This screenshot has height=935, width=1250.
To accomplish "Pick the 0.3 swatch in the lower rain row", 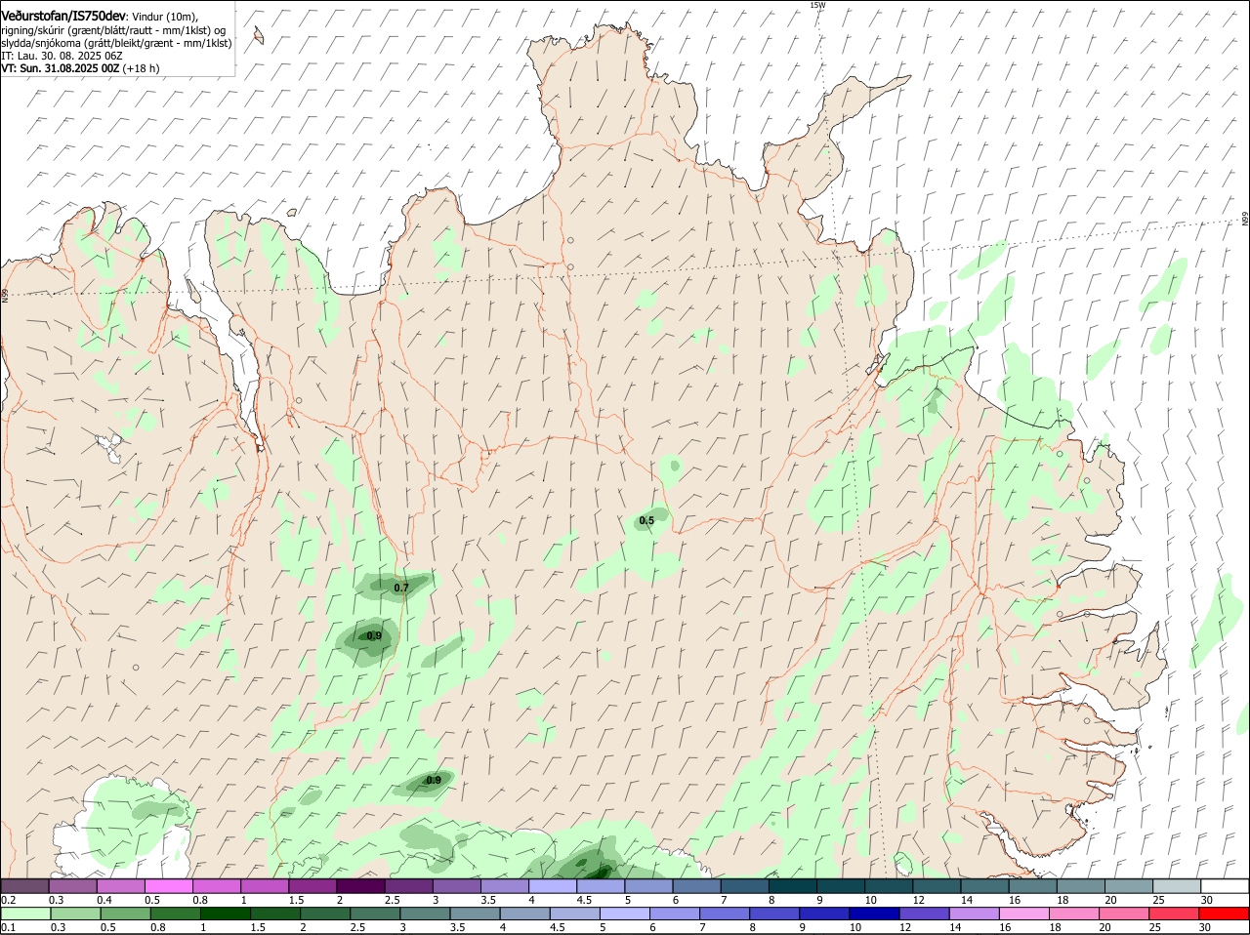I will [75, 914].
